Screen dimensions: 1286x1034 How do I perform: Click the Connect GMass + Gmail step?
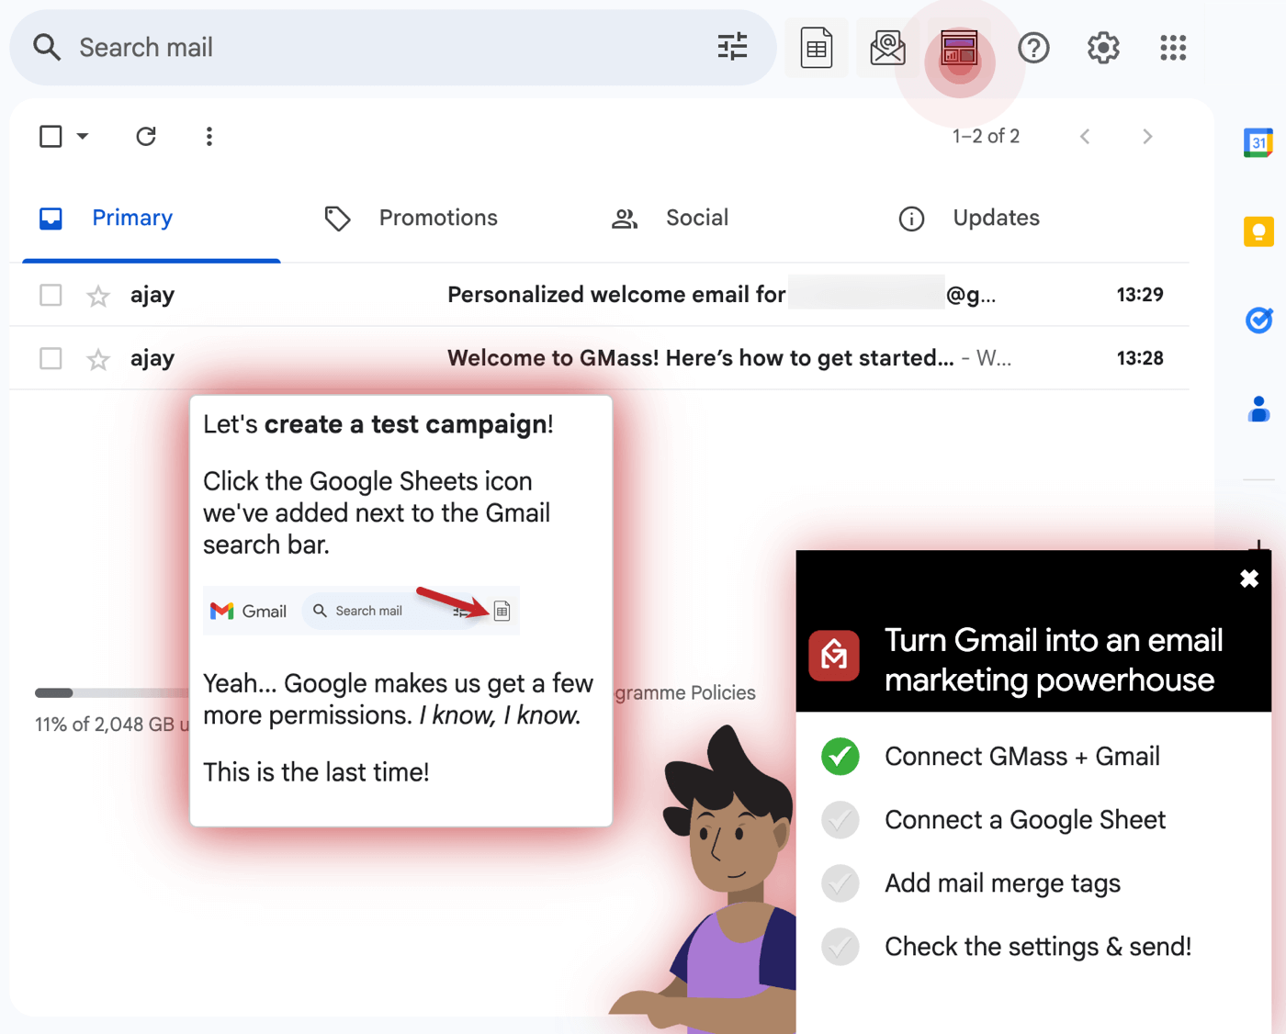tap(1022, 757)
